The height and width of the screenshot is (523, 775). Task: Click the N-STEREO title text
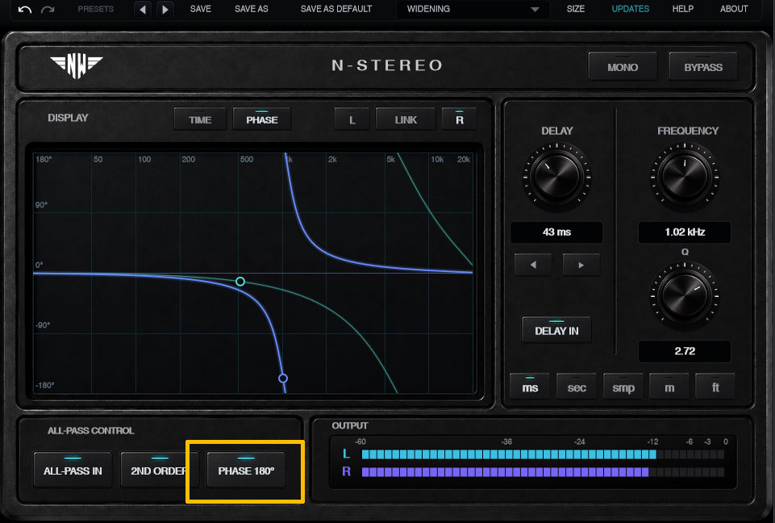coord(387,65)
